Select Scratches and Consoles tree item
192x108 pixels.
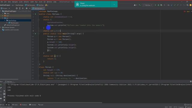10,30
